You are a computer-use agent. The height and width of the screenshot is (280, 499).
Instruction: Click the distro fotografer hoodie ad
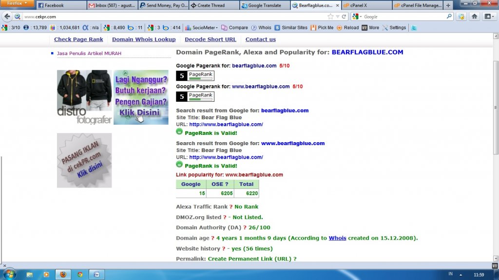click(x=84, y=97)
